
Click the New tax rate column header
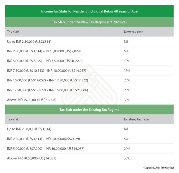[x=134, y=32]
